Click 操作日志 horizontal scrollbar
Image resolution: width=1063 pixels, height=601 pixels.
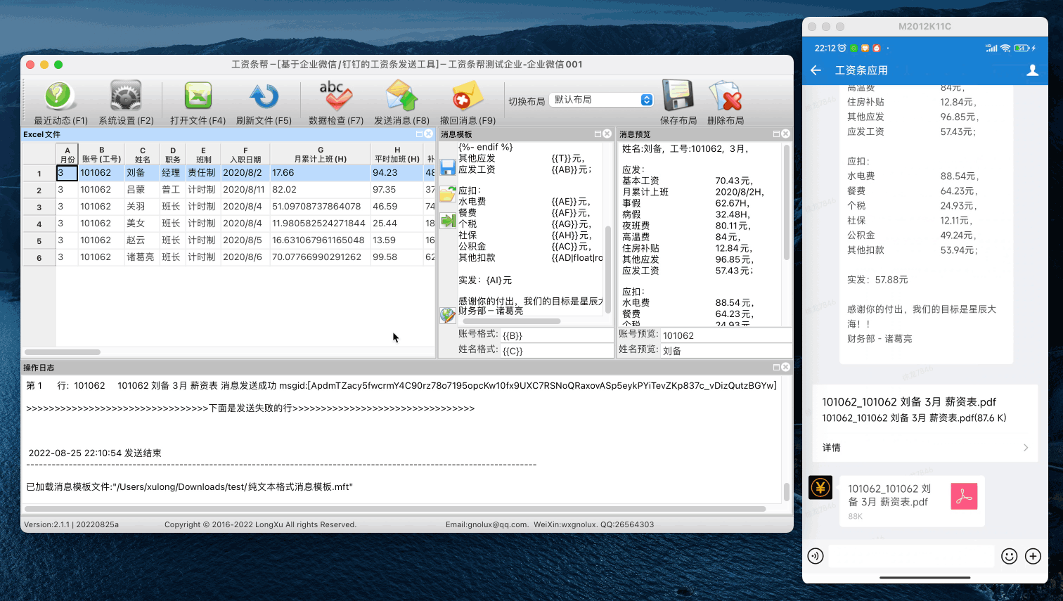pos(395,509)
